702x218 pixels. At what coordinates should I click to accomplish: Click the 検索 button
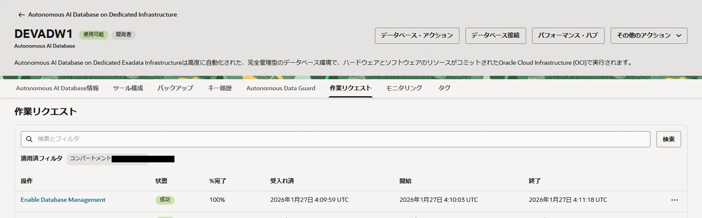[x=669, y=139]
